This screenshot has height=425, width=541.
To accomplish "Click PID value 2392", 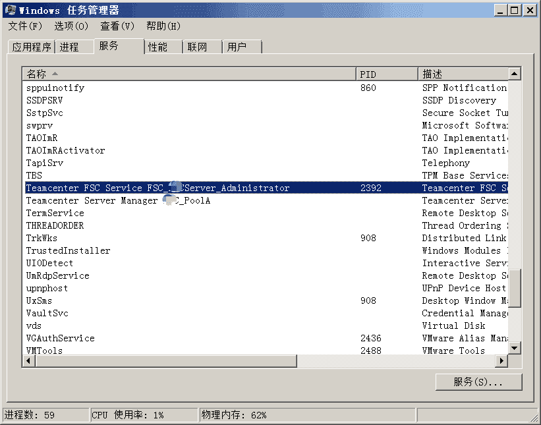I will pyautogui.click(x=371, y=188).
